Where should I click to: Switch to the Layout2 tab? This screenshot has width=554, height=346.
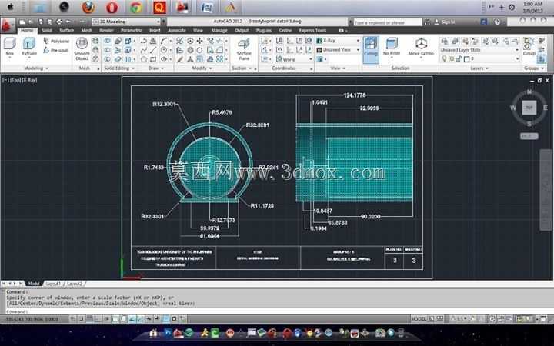click(x=74, y=284)
